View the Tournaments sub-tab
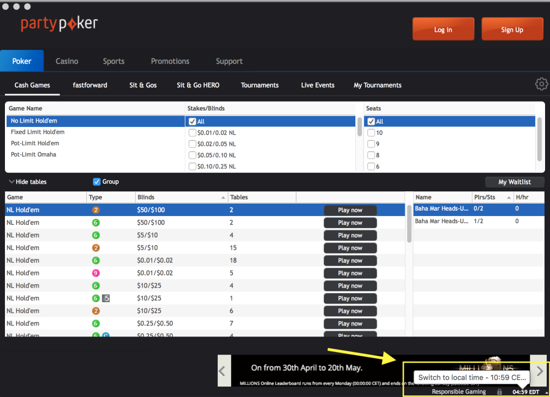Viewport: 550px width, 397px height. pos(260,85)
